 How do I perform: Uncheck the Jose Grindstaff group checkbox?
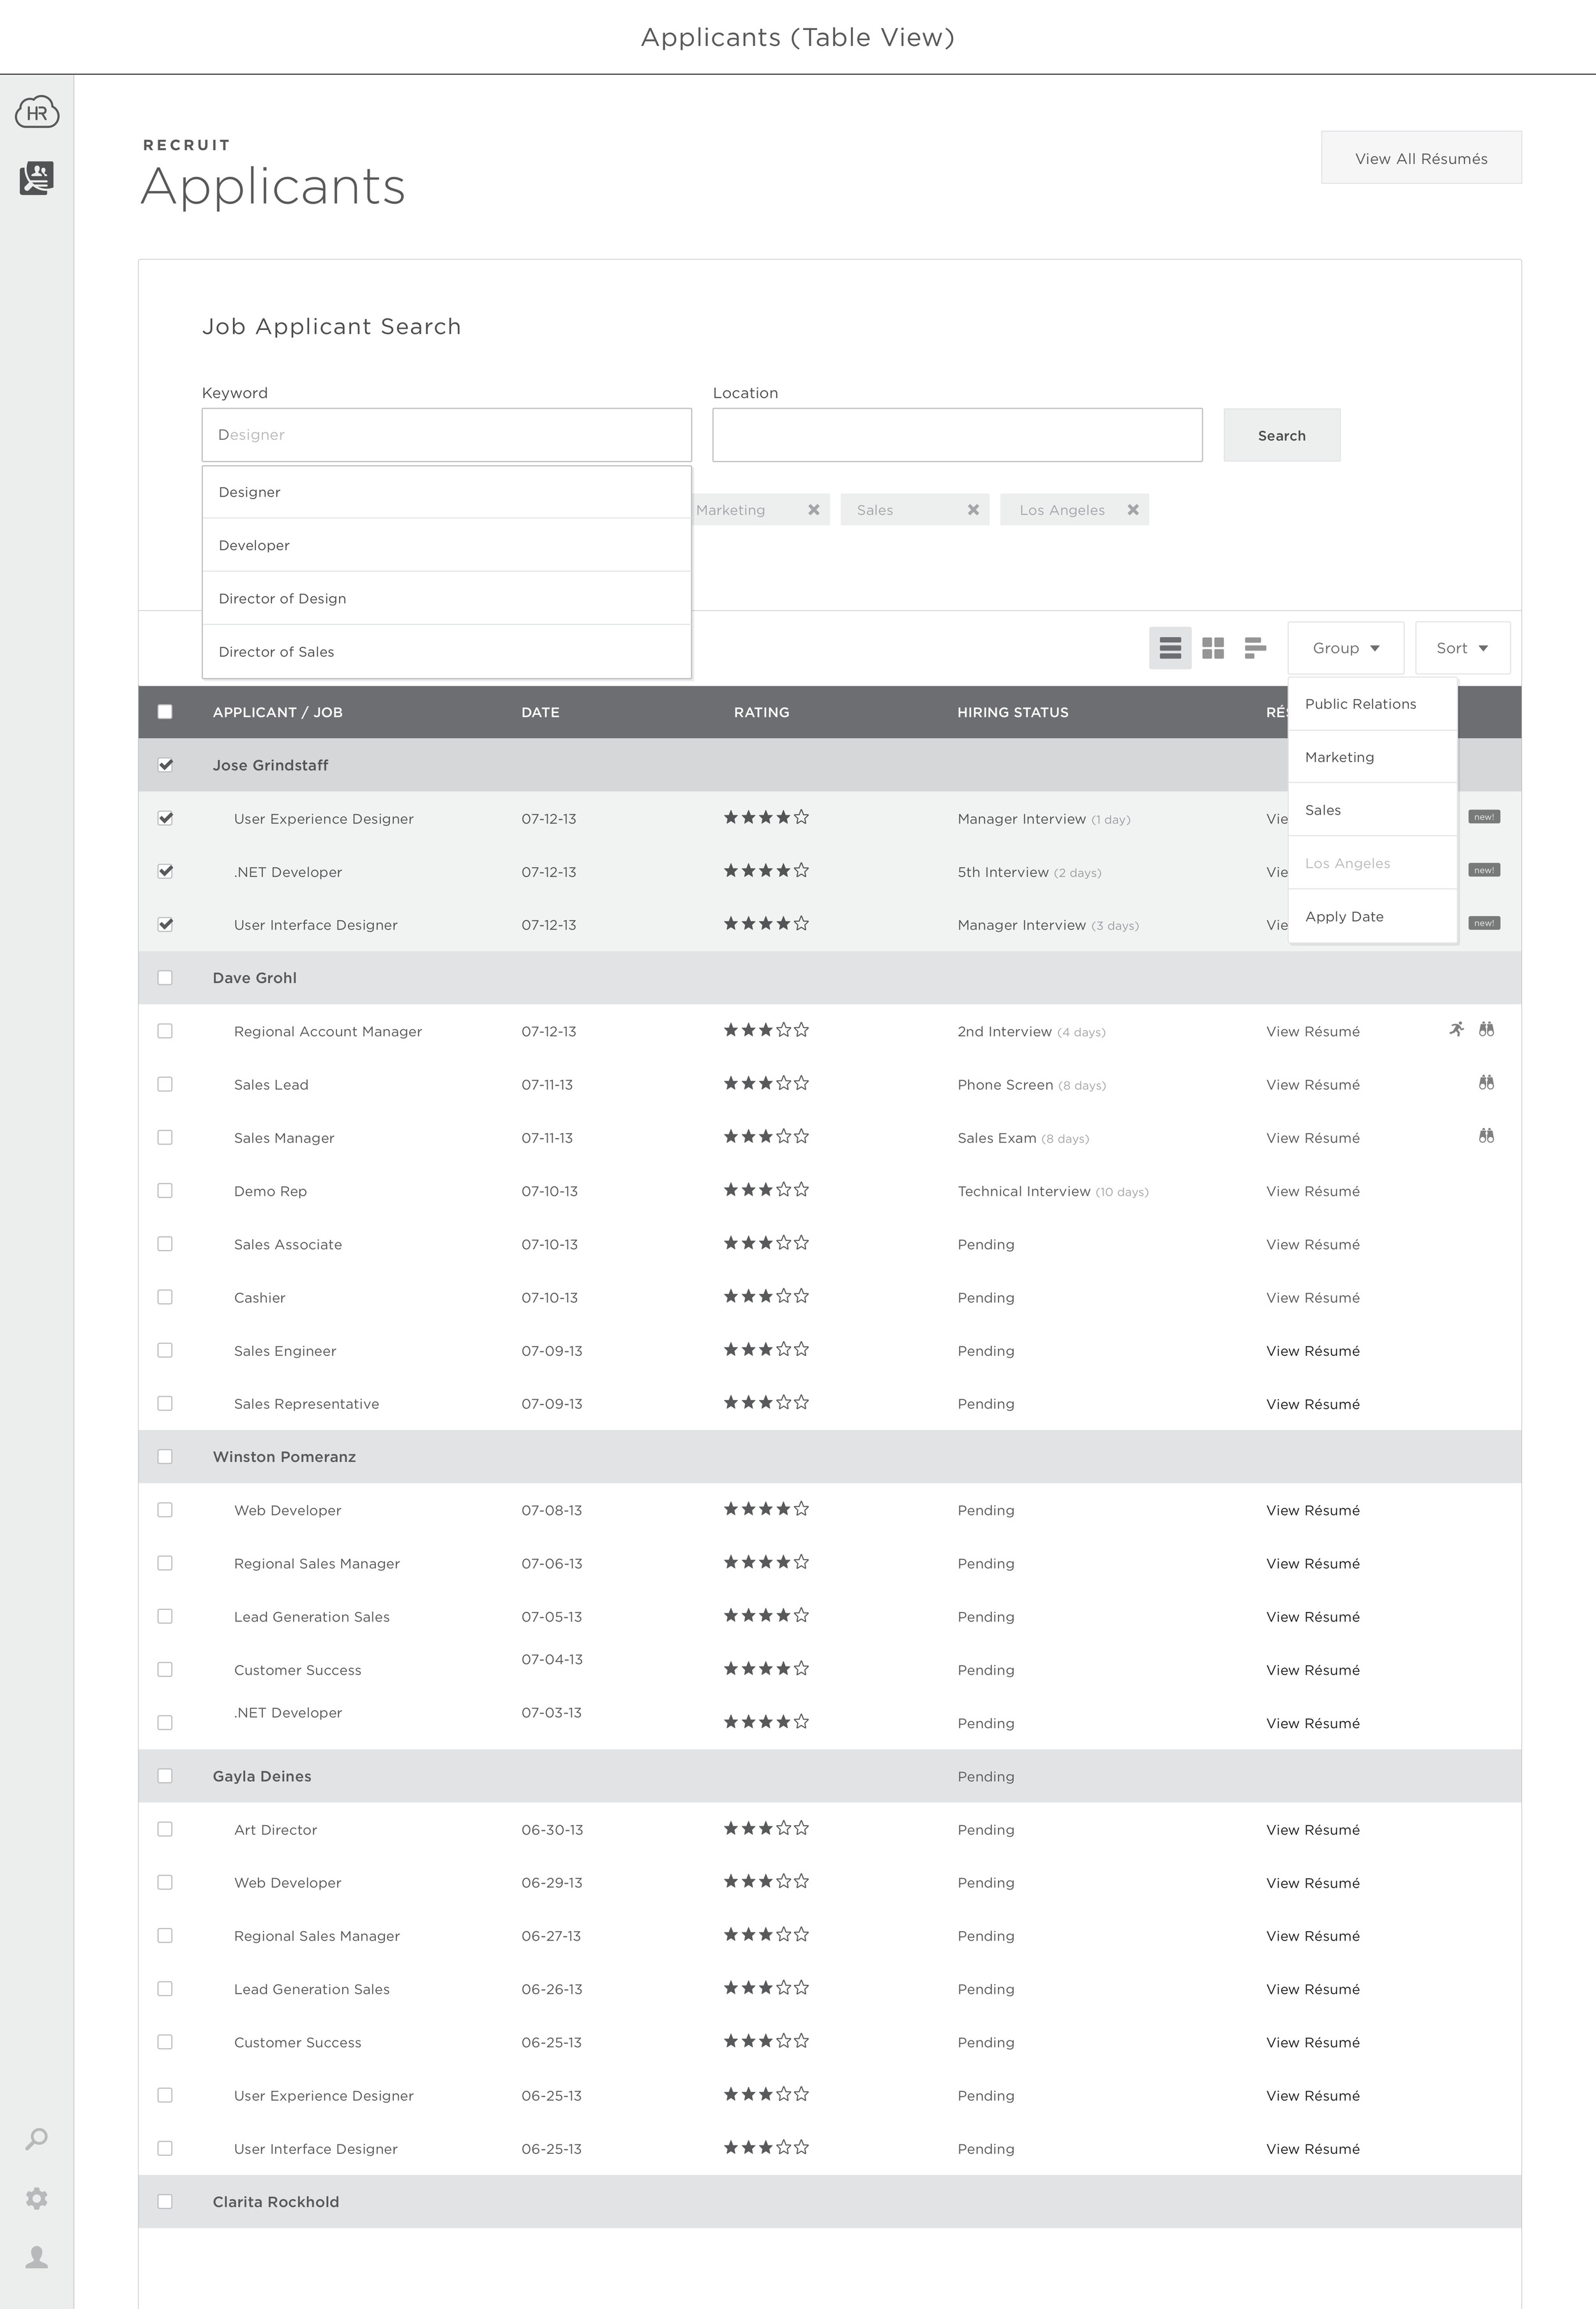(165, 765)
